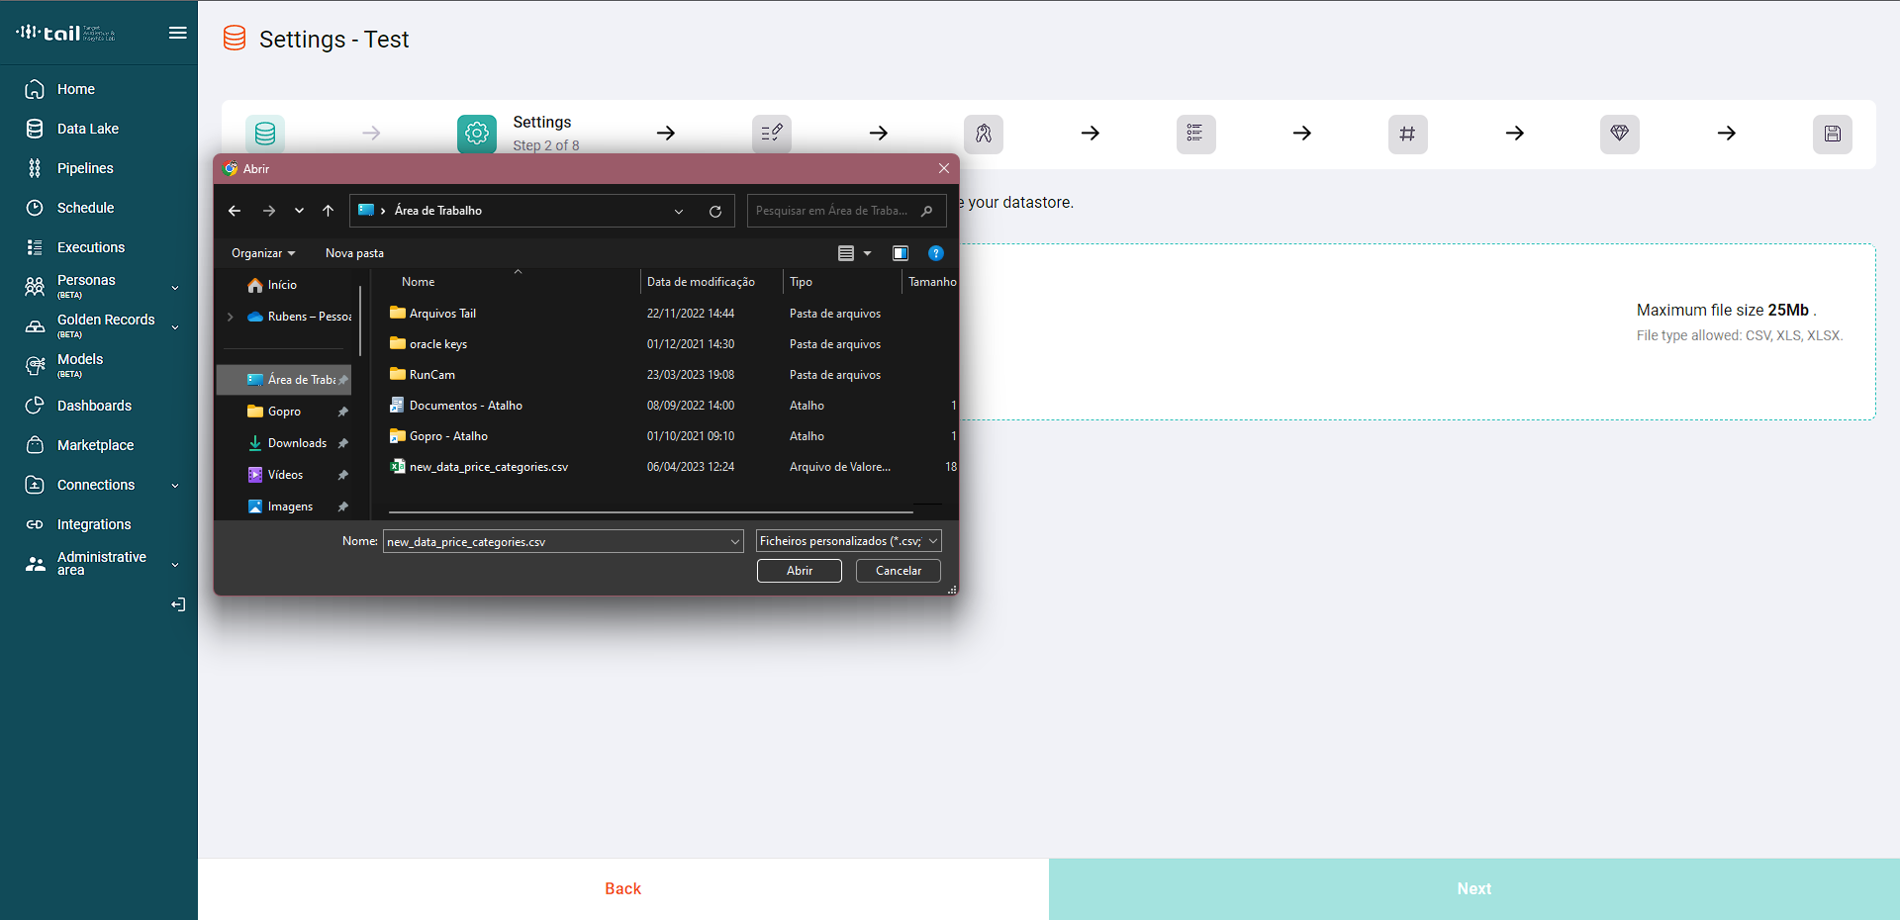Expand the Administrative area chevron
Image resolution: width=1900 pixels, height=920 pixels.
pos(175,565)
